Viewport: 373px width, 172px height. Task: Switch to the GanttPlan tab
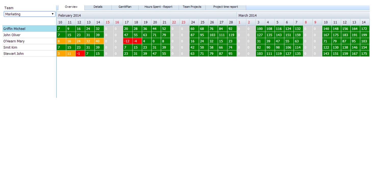pyautogui.click(x=125, y=7)
